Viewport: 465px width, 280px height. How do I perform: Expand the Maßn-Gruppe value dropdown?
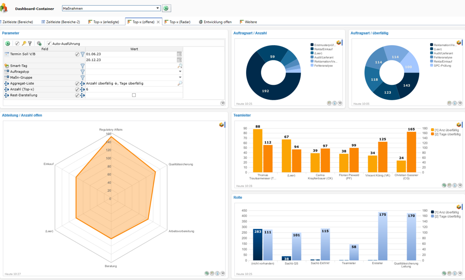click(x=180, y=78)
